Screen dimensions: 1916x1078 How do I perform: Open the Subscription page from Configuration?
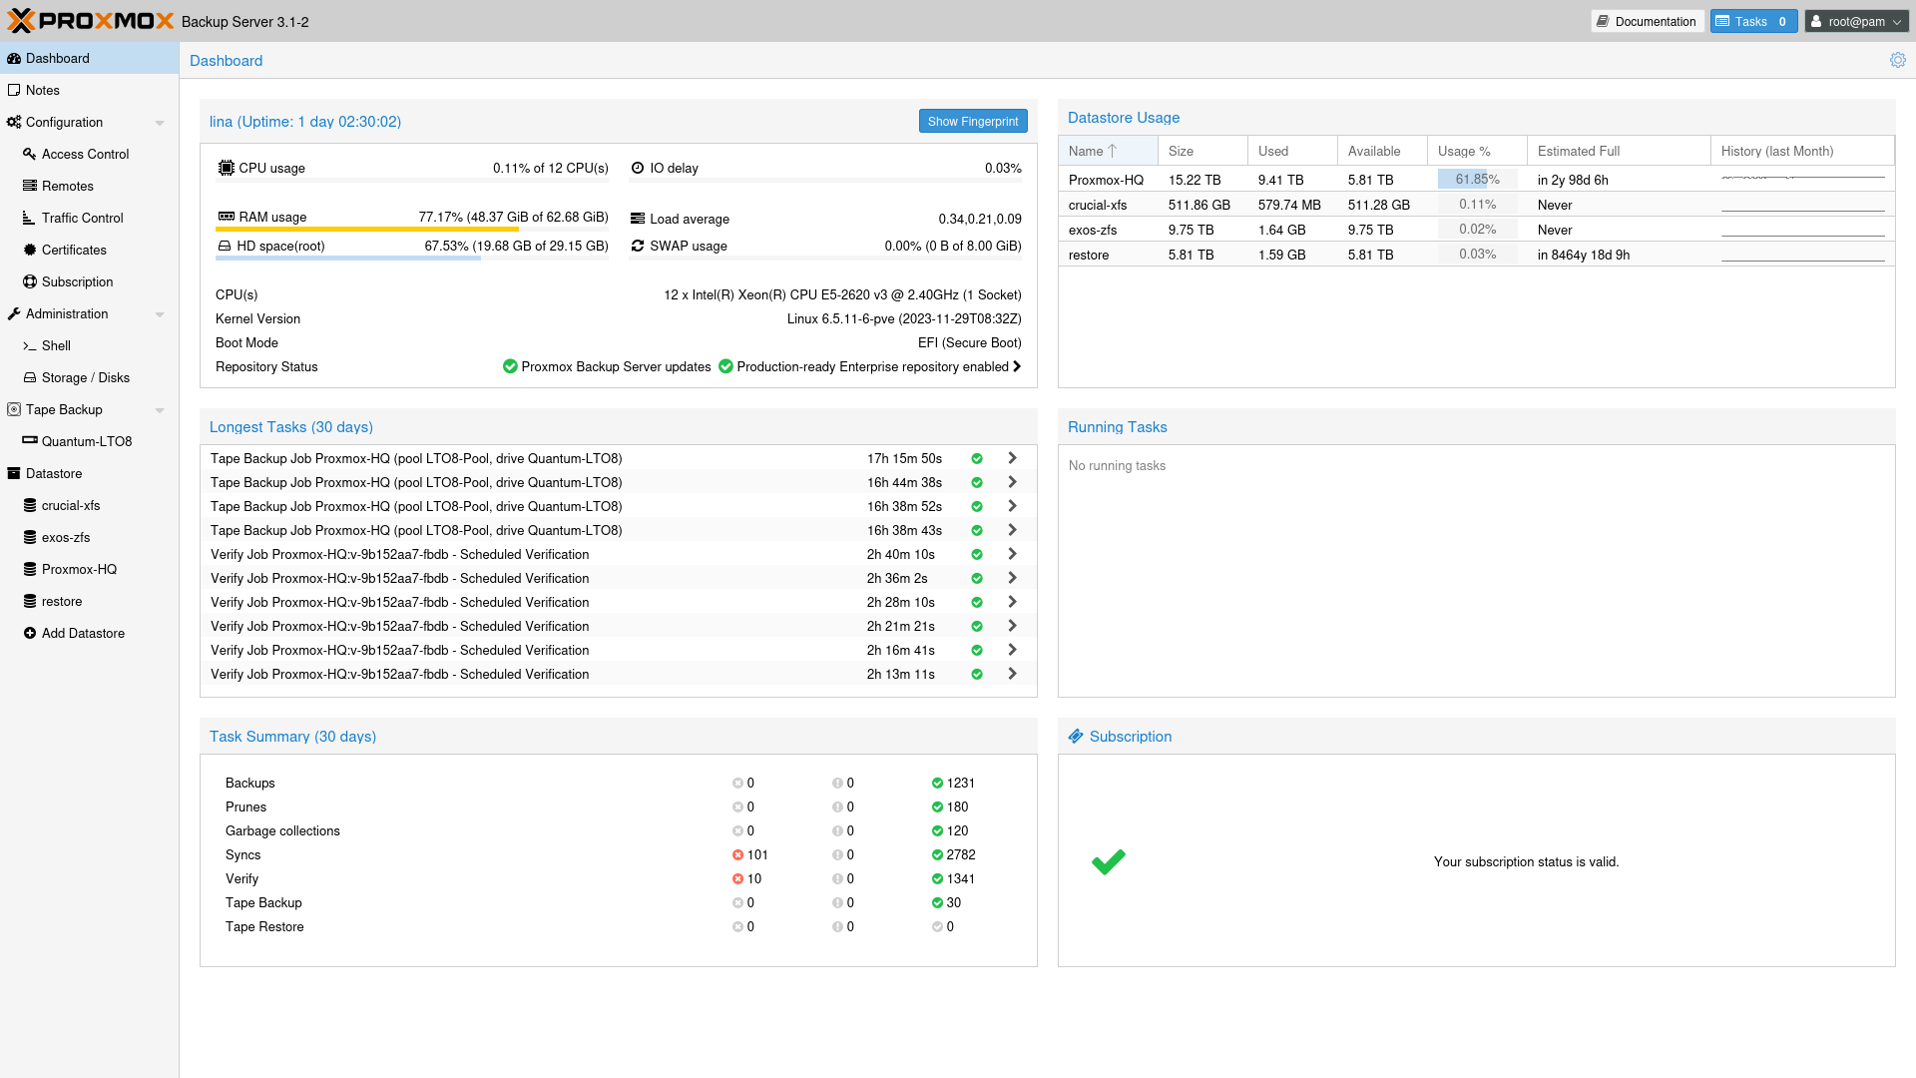point(77,281)
